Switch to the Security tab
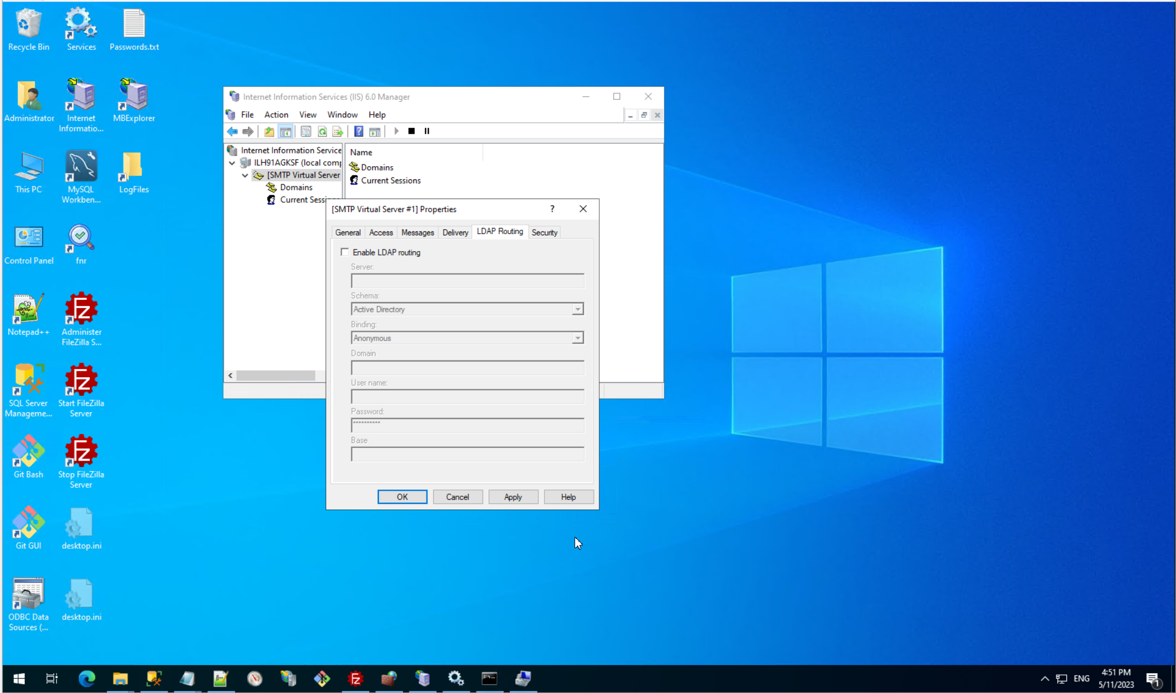The height and width of the screenshot is (693, 1176). 544,232
